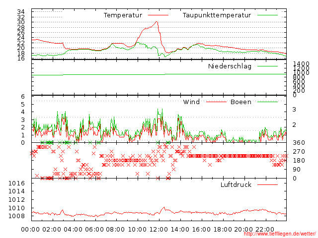Click the 16 temperature axis value
This screenshot has width=318, height=238.
[x=21, y=59]
